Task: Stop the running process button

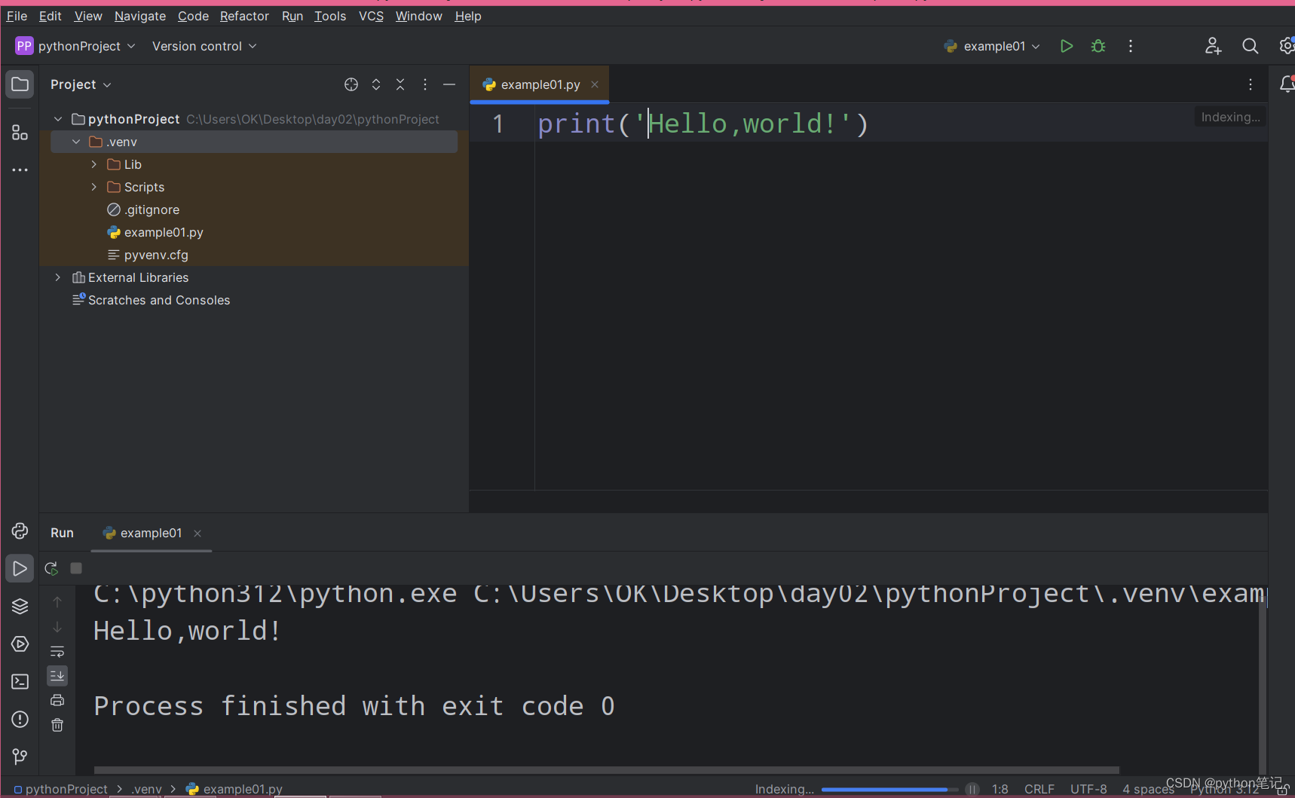Action: [x=76, y=568]
